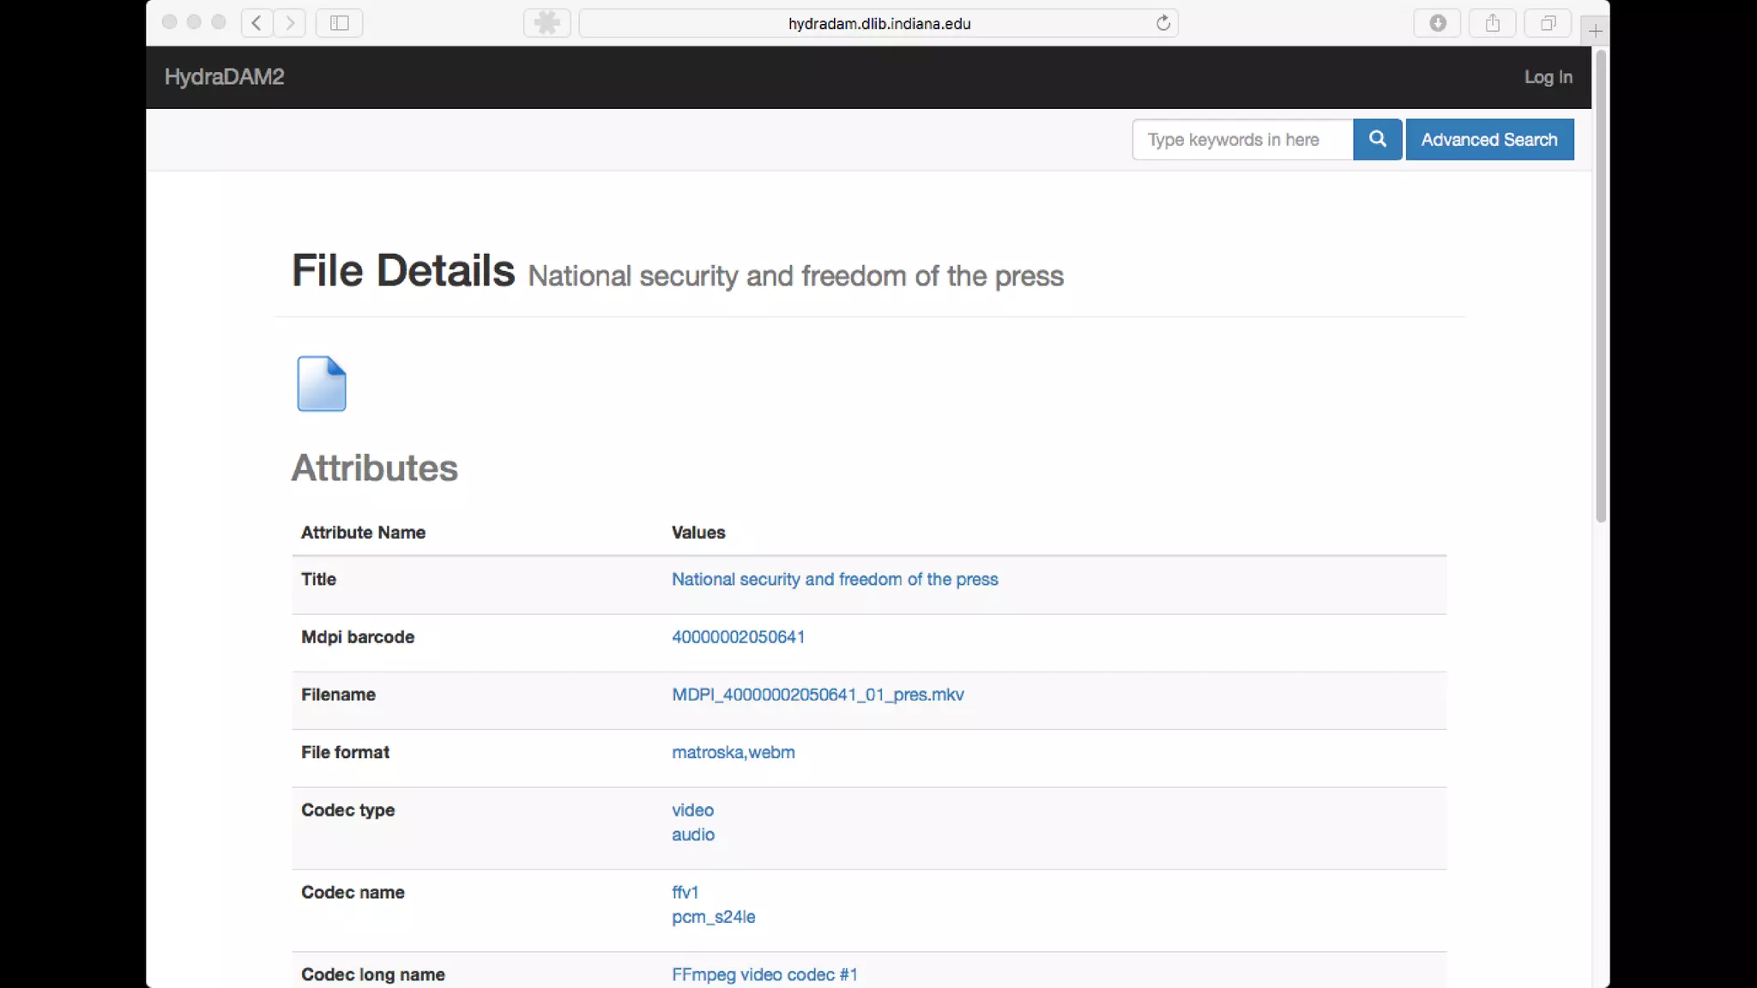Open the Safari downloads icon

(x=1438, y=23)
